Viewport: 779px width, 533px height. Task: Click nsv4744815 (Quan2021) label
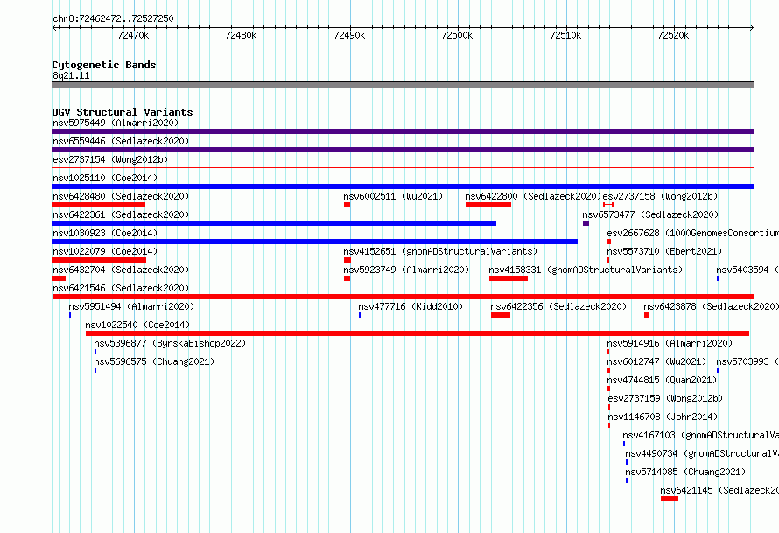[662, 380]
